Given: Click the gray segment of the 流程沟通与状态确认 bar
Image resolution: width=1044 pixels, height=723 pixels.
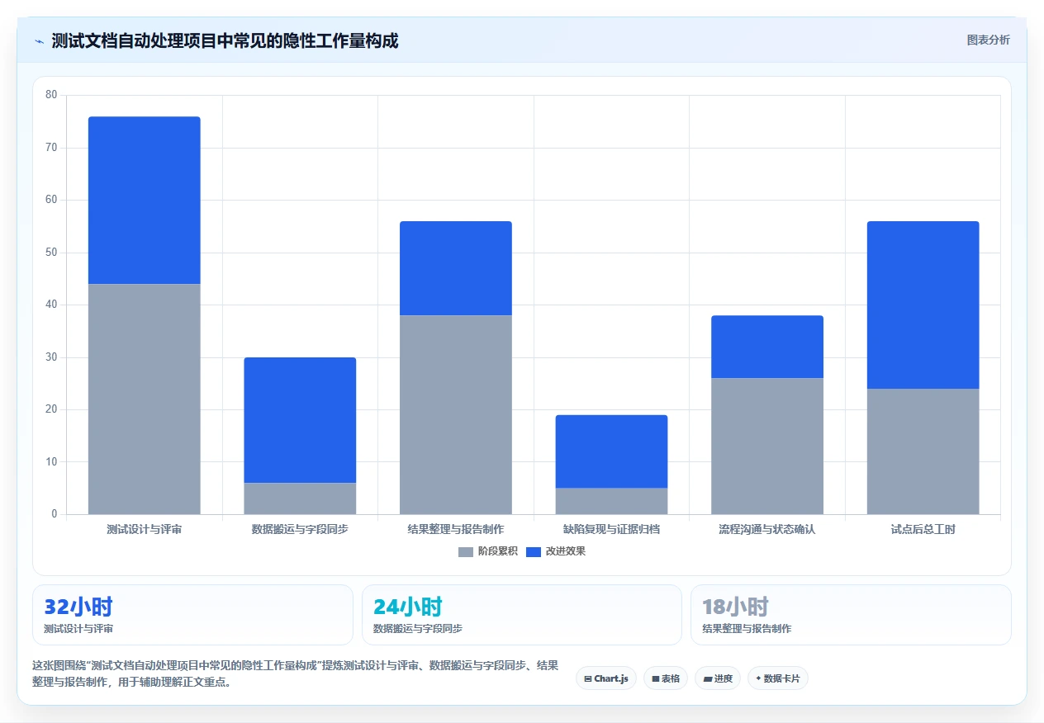Looking at the screenshot, I should (767, 447).
